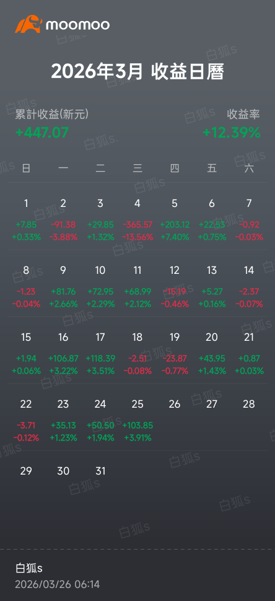
Task: Select day 9 showing +81.76
Action: pyautogui.click(x=63, y=287)
